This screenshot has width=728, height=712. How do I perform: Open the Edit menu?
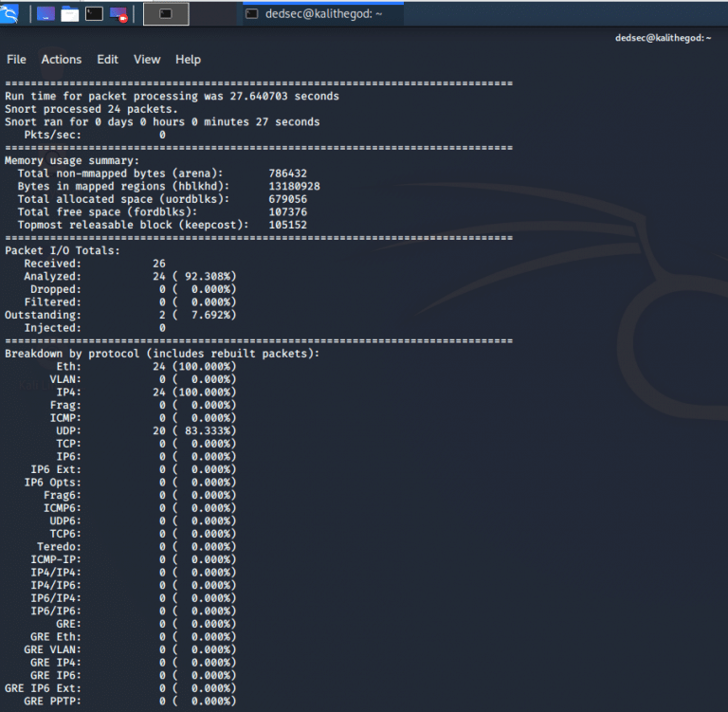[x=108, y=60]
